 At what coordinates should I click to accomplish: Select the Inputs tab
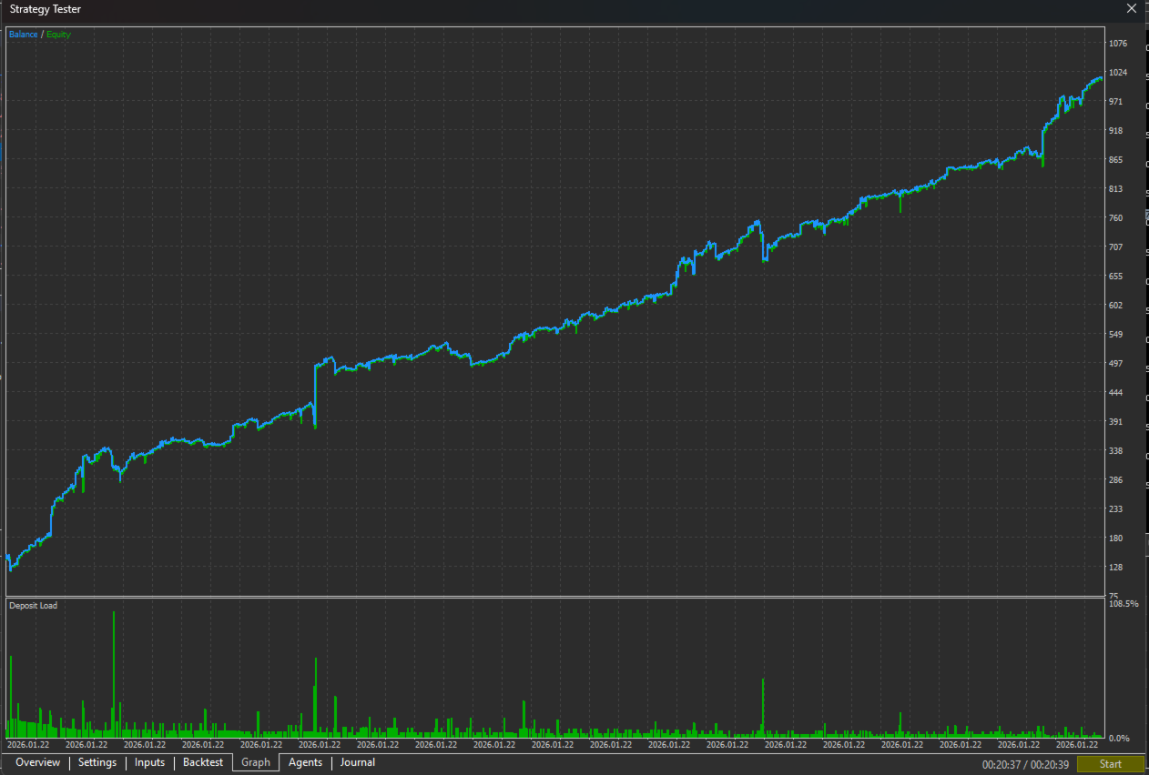(x=149, y=762)
